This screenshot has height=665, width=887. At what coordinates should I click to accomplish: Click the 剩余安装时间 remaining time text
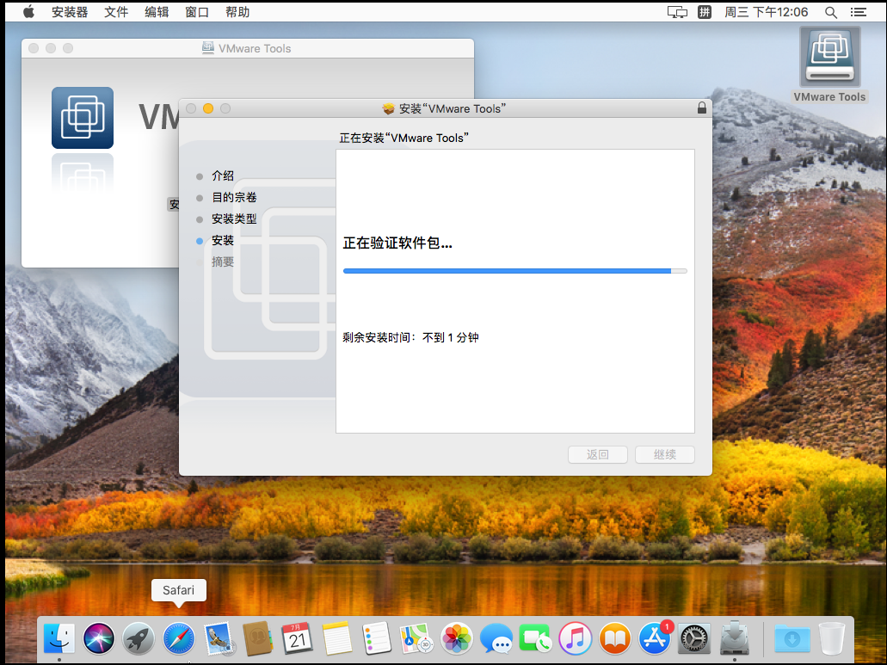pyautogui.click(x=410, y=337)
